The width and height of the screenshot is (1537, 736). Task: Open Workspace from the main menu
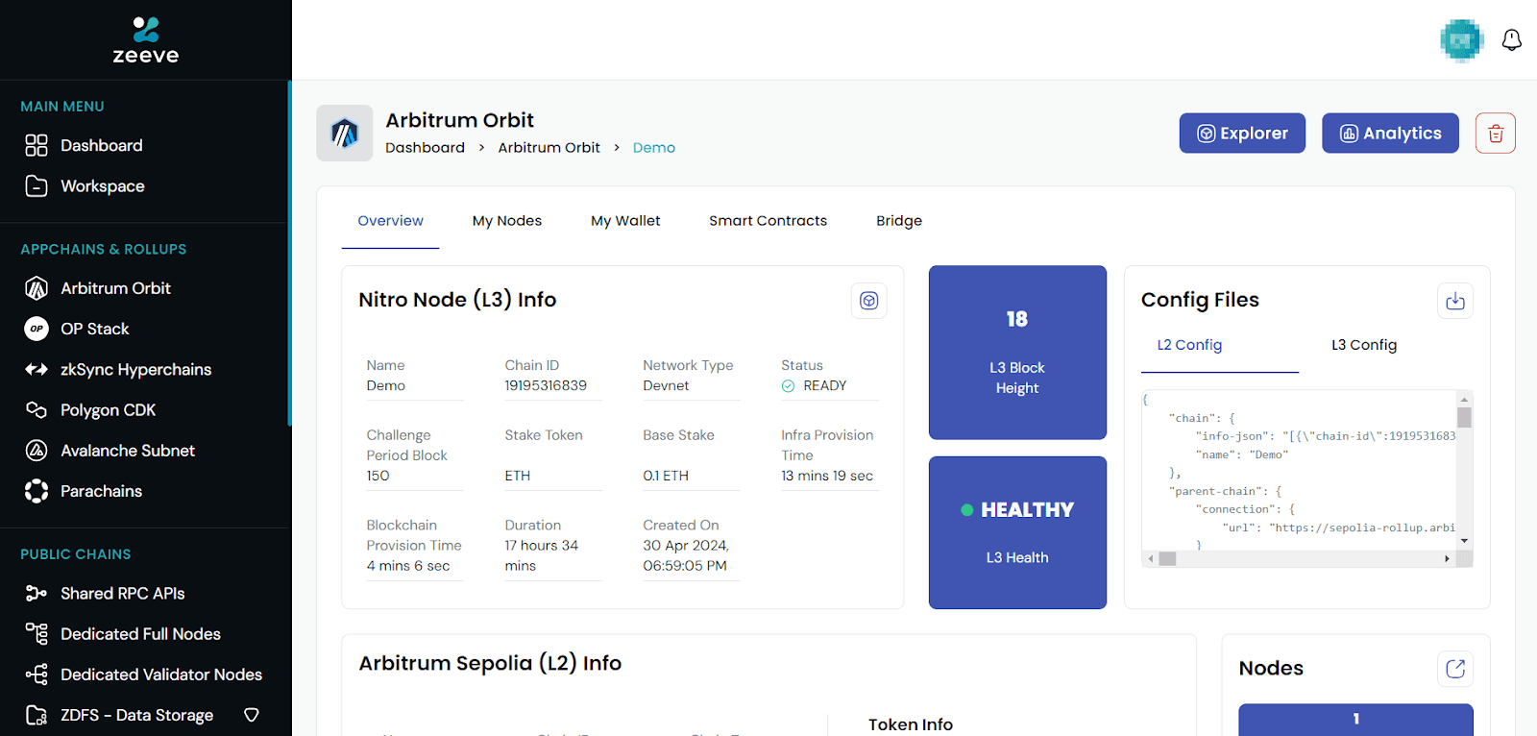click(103, 186)
